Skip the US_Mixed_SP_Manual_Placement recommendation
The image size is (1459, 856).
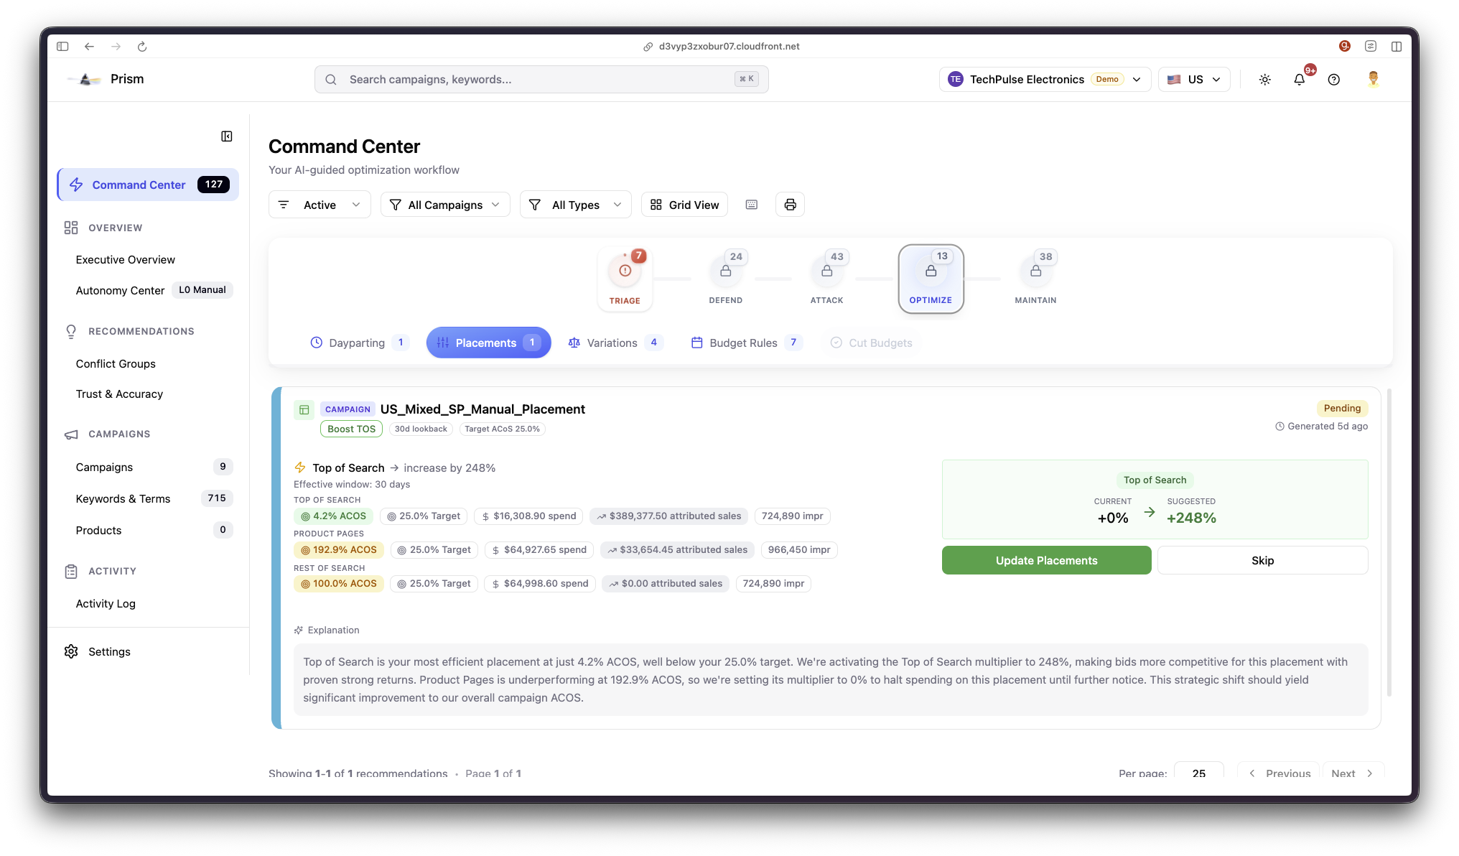(1263, 560)
